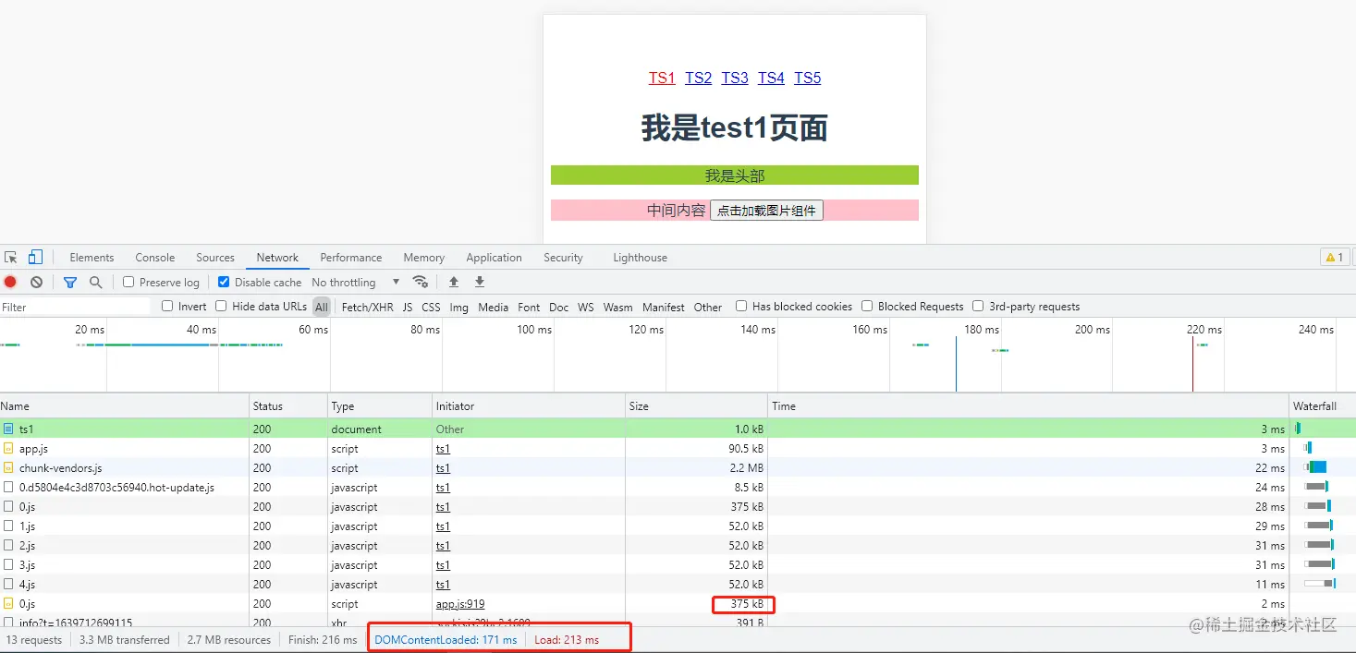
Task: Open the TS5 page link
Action: pyautogui.click(x=807, y=78)
